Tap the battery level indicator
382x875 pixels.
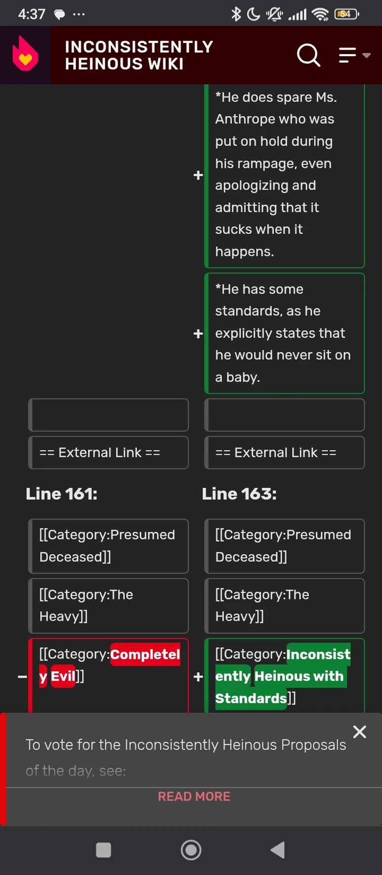click(346, 14)
